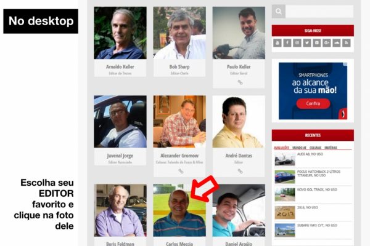Click the magnifier search icon
370x246 pixels.
click(x=279, y=11)
